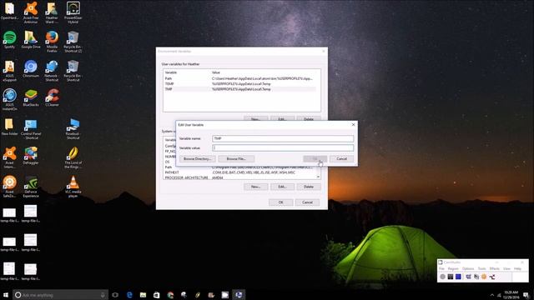Select the Path row in user variables
The image size is (534, 300).
point(239,78)
